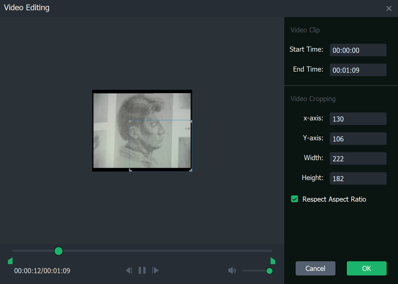Click the speaker volume icon
Image resolution: width=398 pixels, height=284 pixels.
232,270
